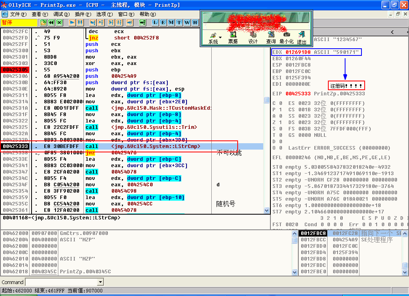Open the 调试(D) menu
Image resolution: width=409 pixels, height=296 pixels.
pos(62,14)
